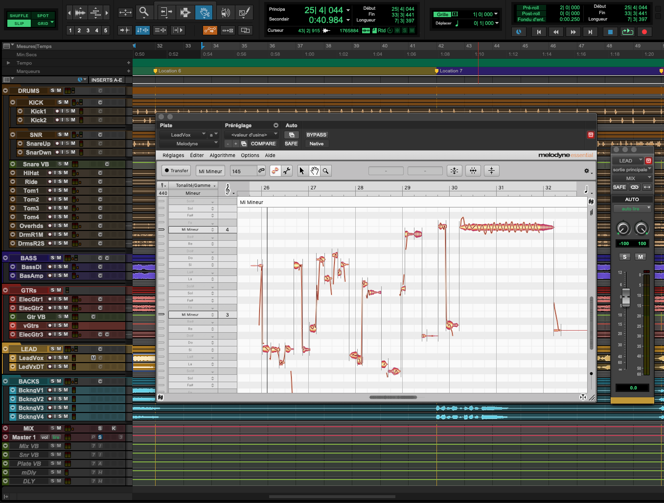Click the zoom toggle arrows icon

coord(126,12)
